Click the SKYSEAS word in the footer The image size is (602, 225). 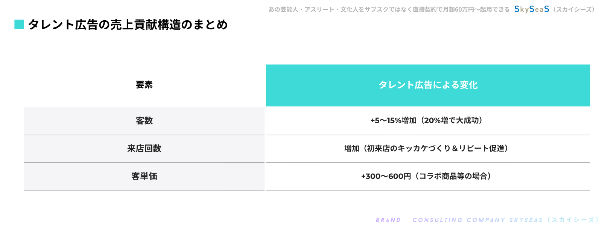pyautogui.click(x=526, y=220)
